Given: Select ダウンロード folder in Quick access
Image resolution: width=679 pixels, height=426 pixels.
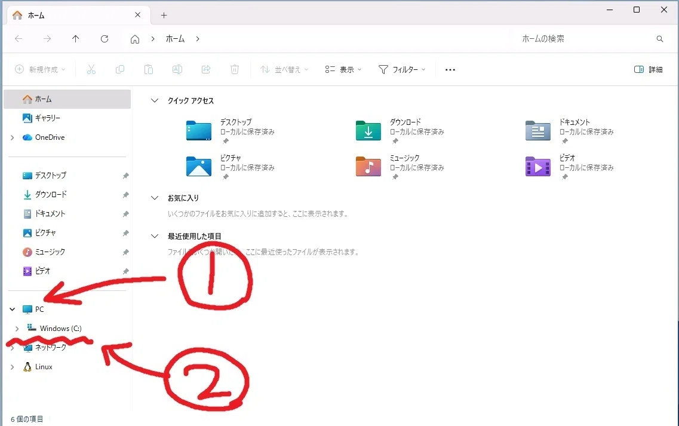Looking at the screenshot, I should (400, 130).
